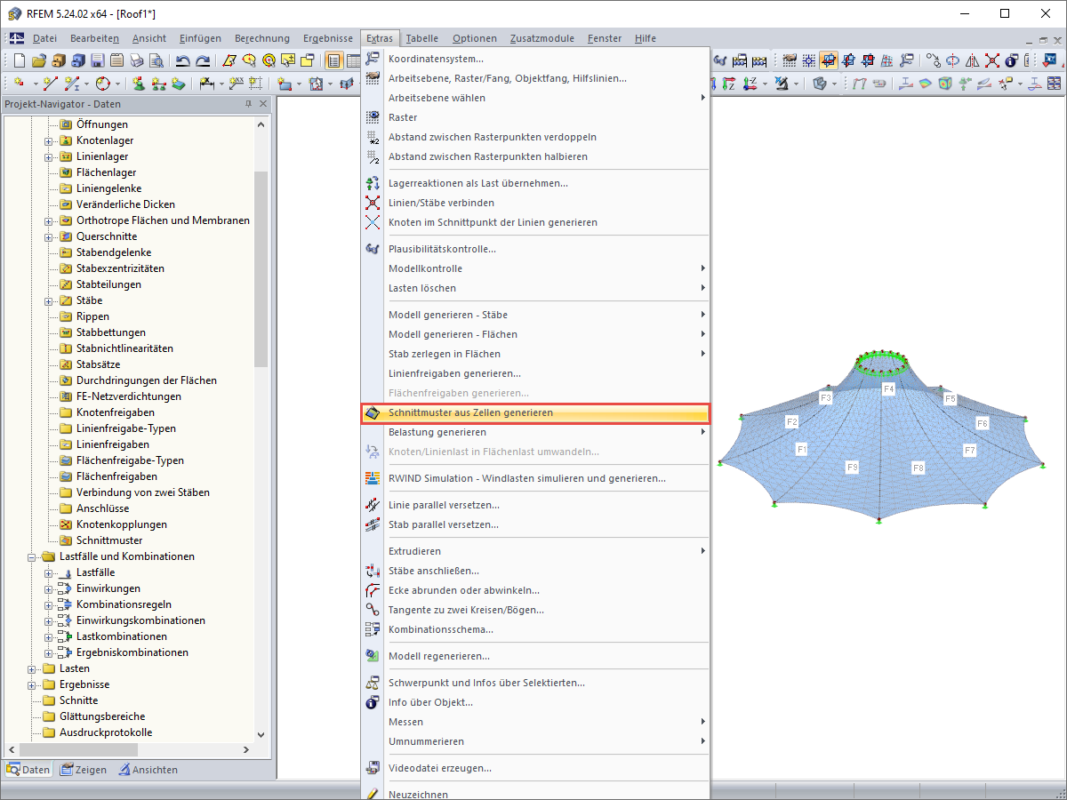Screen dimensions: 1067x800
Task: Expand the Querschnitte tree node
Action: [x=49, y=236]
